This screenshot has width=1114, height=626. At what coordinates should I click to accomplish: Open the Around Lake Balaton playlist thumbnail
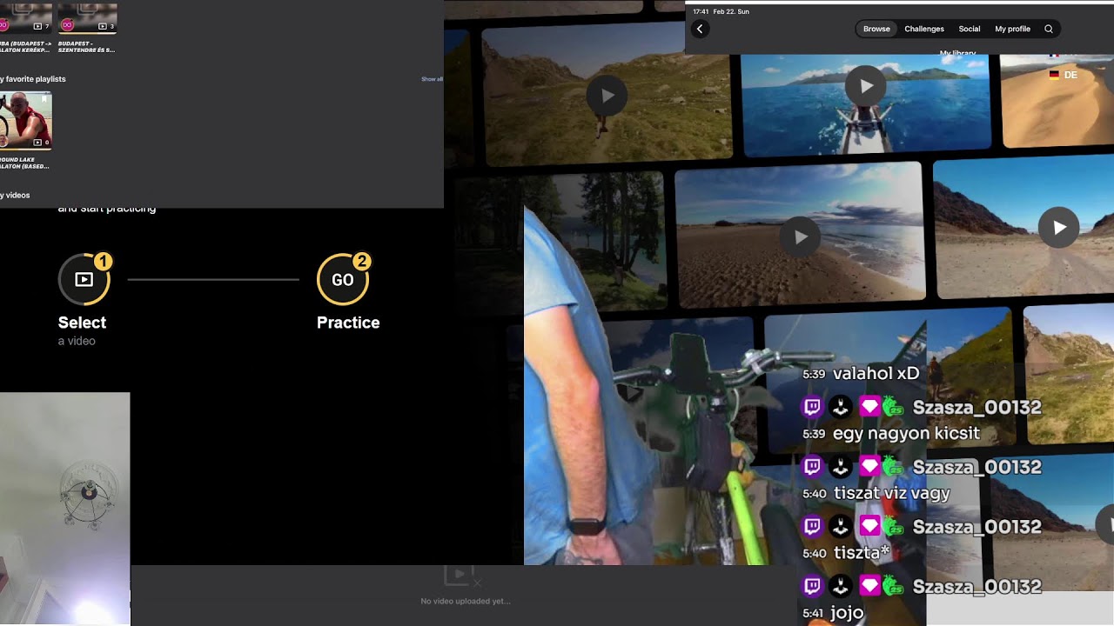point(25,120)
